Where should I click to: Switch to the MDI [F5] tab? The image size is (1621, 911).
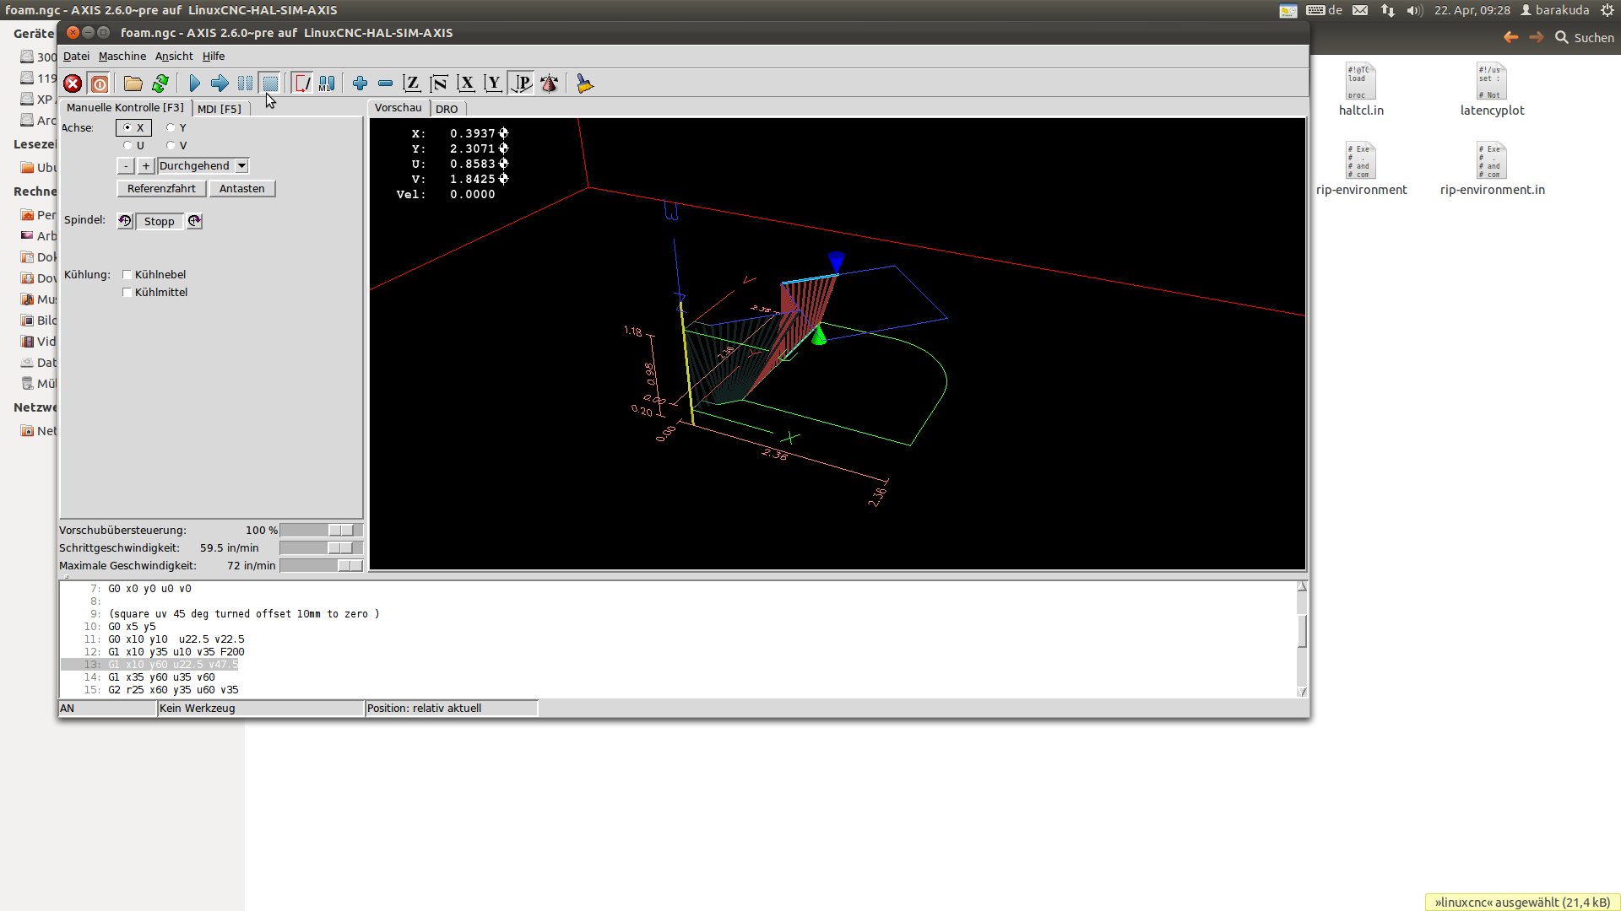point(220,109)
